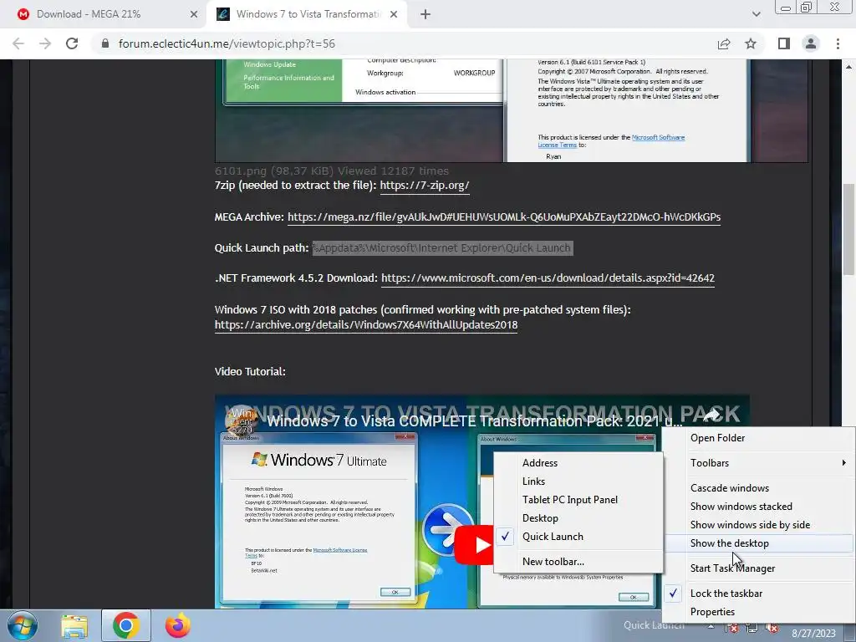The height and width of the screenshot is (642, 856).
Task: Click the browser back arrow
Action: coord(18,43)
